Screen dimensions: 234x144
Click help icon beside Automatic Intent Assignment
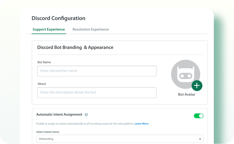click(x=86, y=114)
